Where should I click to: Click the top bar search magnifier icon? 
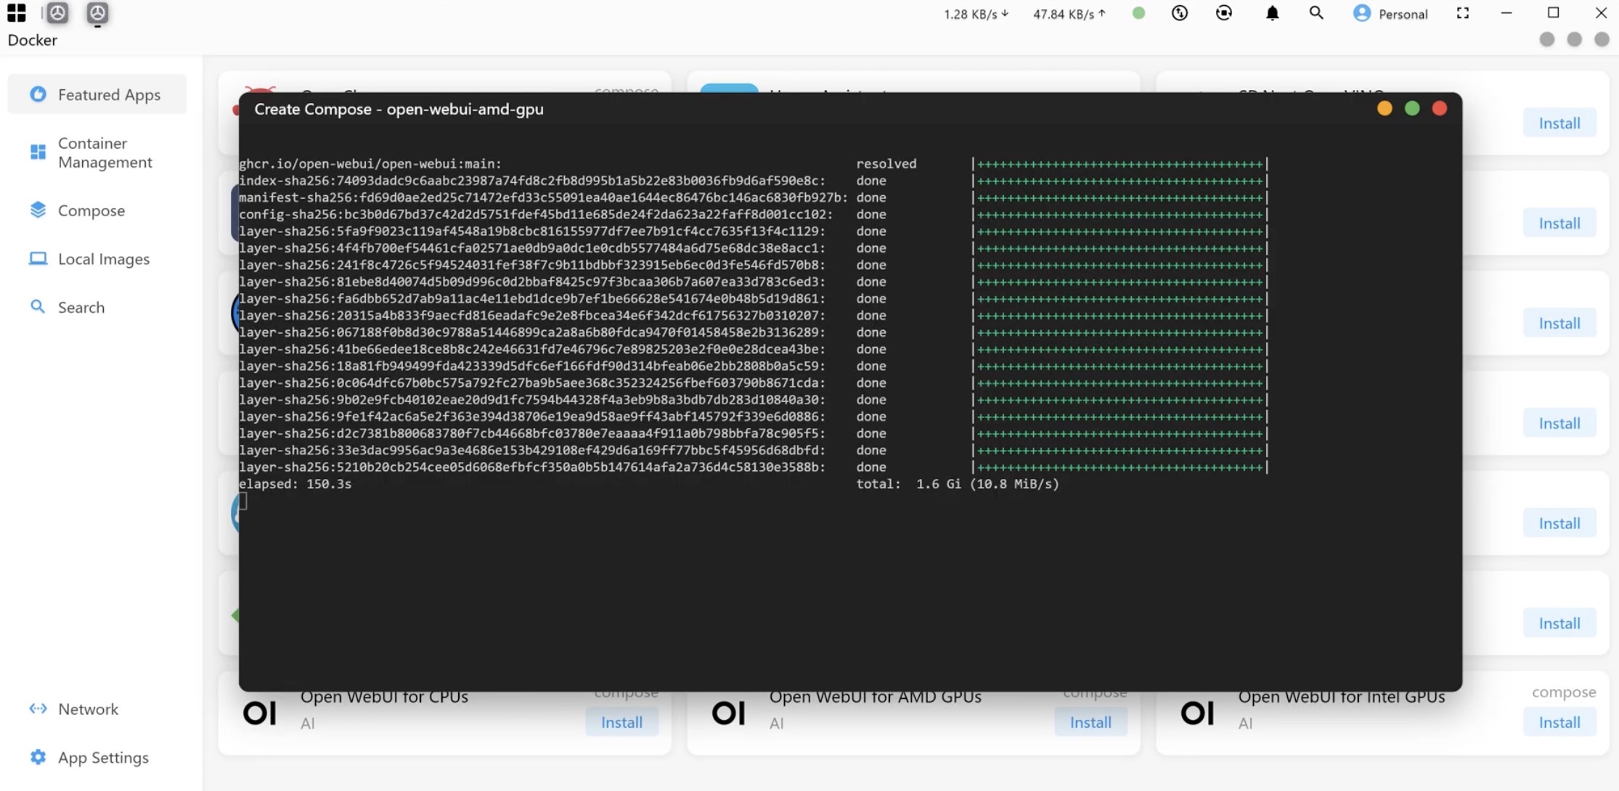click(x=1316, y=13)
